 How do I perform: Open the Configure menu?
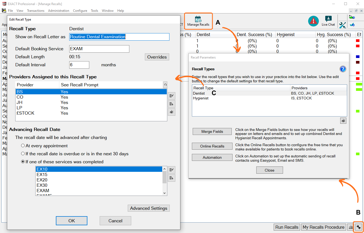pos(80,11)
